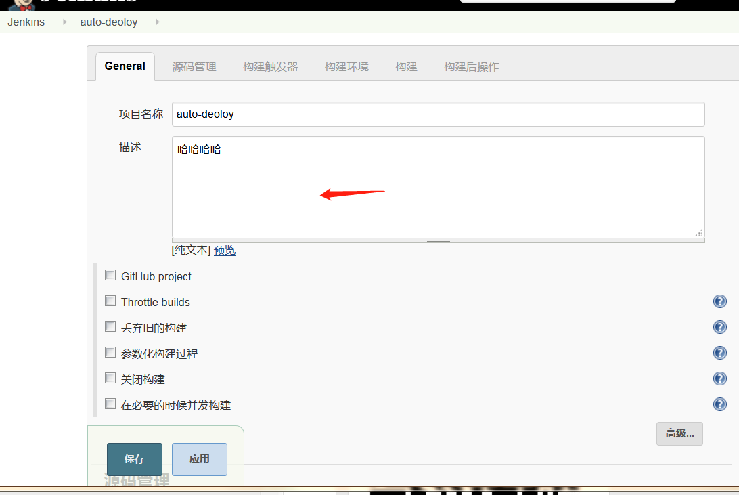The height and width of the screenshot is (495, 739).
Task: Open help for 参数化构建过程
Action: [x=719, y=353]
